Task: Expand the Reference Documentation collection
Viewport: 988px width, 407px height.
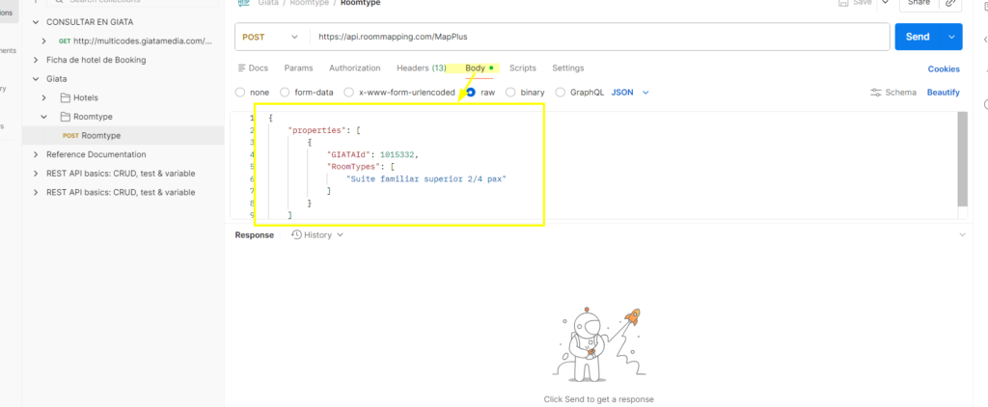Action: pyautogui.click(x=37, y=154)
